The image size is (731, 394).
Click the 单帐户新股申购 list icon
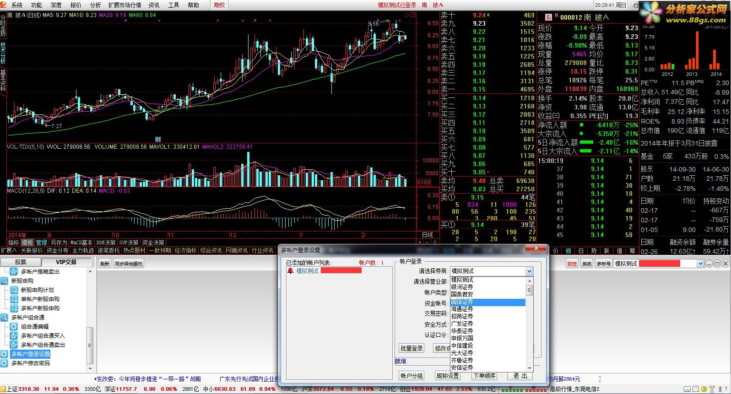click(x=14, y=299)
